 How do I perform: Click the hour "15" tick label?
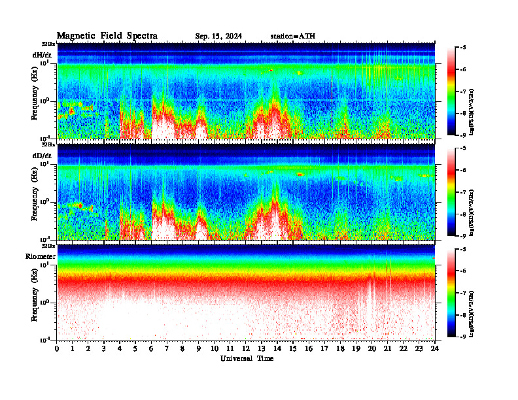293,348
